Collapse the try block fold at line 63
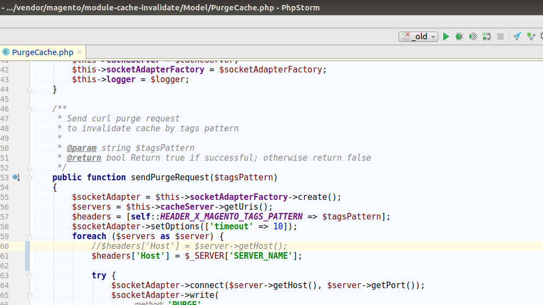 coord(29,276)
